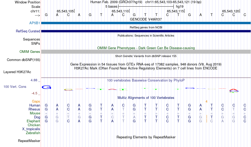Screen dimensions: 251x147
Task: Click Repeating Elements by RepeatMasker title
Action: 146,137
